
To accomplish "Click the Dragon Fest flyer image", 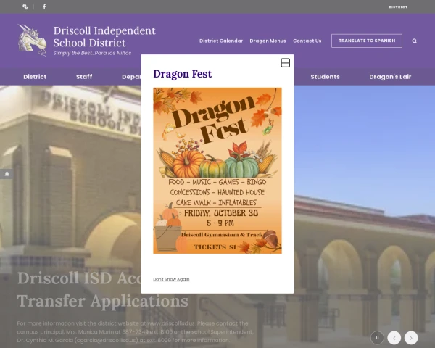I will click(x=217, y=170).
